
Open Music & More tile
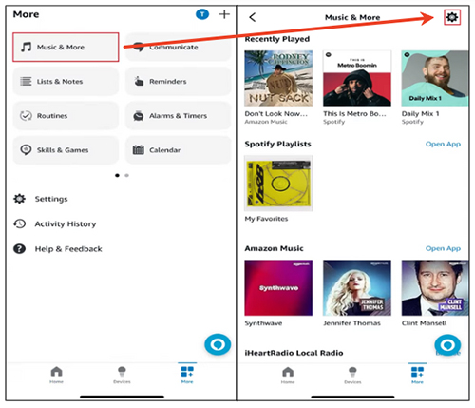pyautogui.click(x=66, y=47)
